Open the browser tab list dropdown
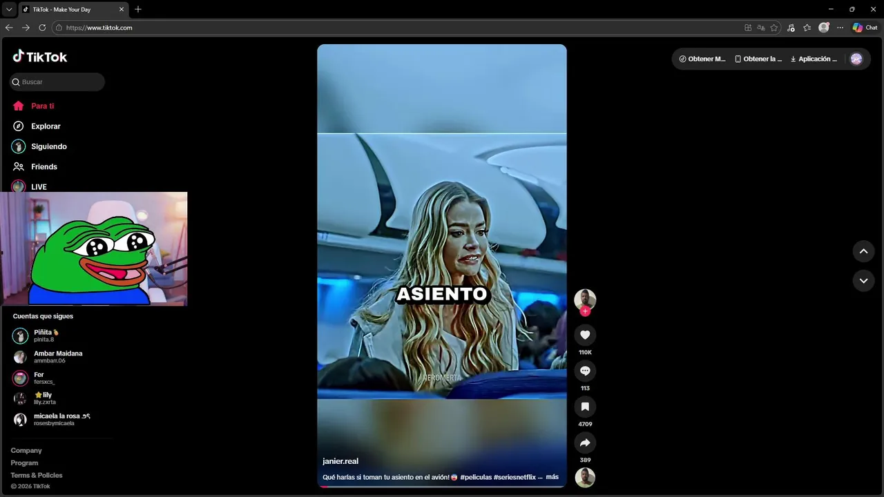 (9, 9)
